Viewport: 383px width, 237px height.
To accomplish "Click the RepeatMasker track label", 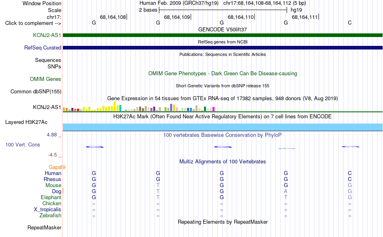I will (44, 227).
